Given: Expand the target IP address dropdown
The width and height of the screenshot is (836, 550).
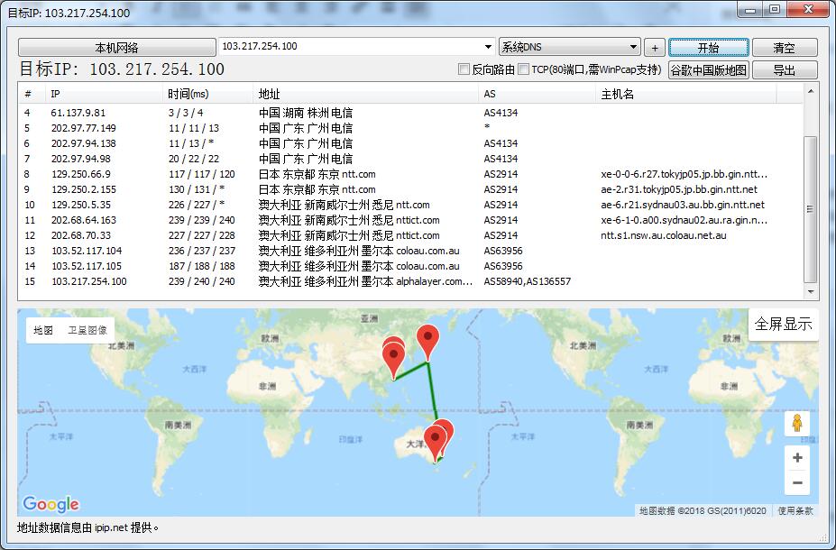Looking at the screenshot, I should point(488,47).
